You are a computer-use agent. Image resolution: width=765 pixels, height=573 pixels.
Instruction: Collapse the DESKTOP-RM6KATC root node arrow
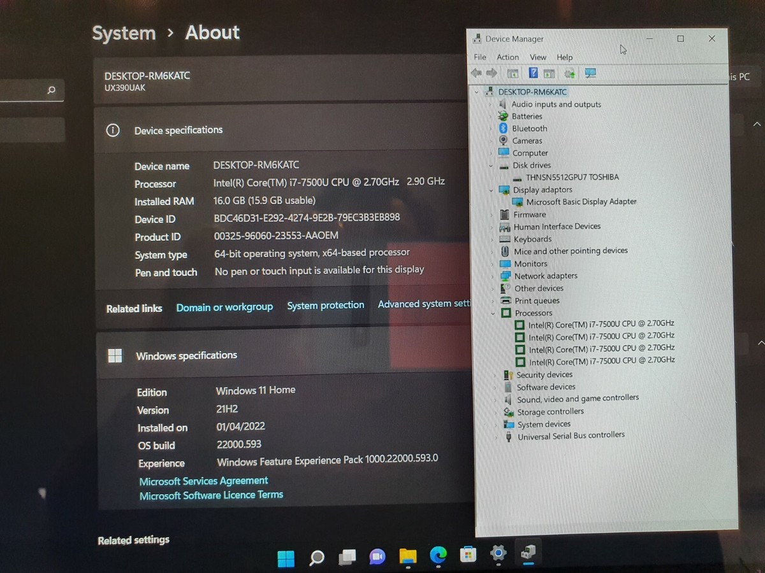click(x=477, y=92)
